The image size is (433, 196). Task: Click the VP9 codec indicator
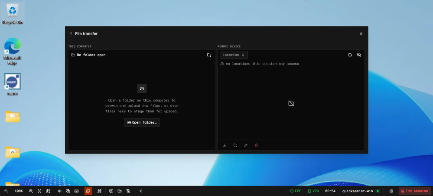313,191
